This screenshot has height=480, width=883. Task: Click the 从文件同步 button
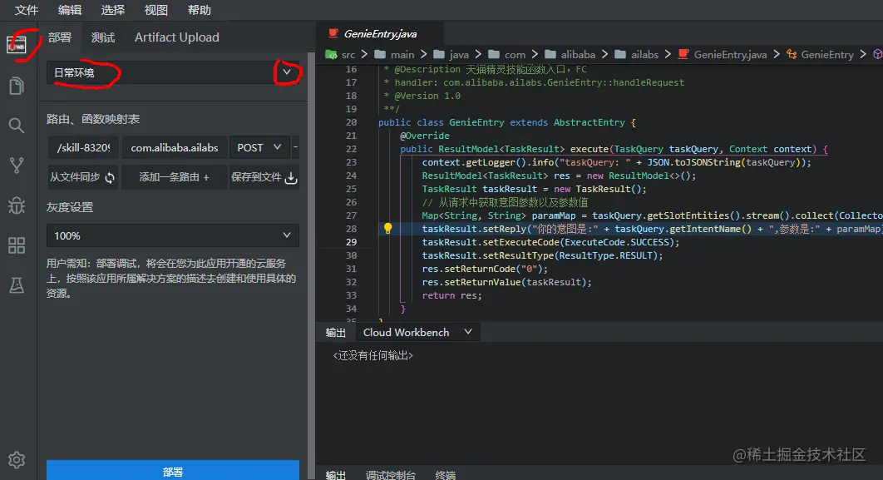pyautogui.click(x=83, y=177)
